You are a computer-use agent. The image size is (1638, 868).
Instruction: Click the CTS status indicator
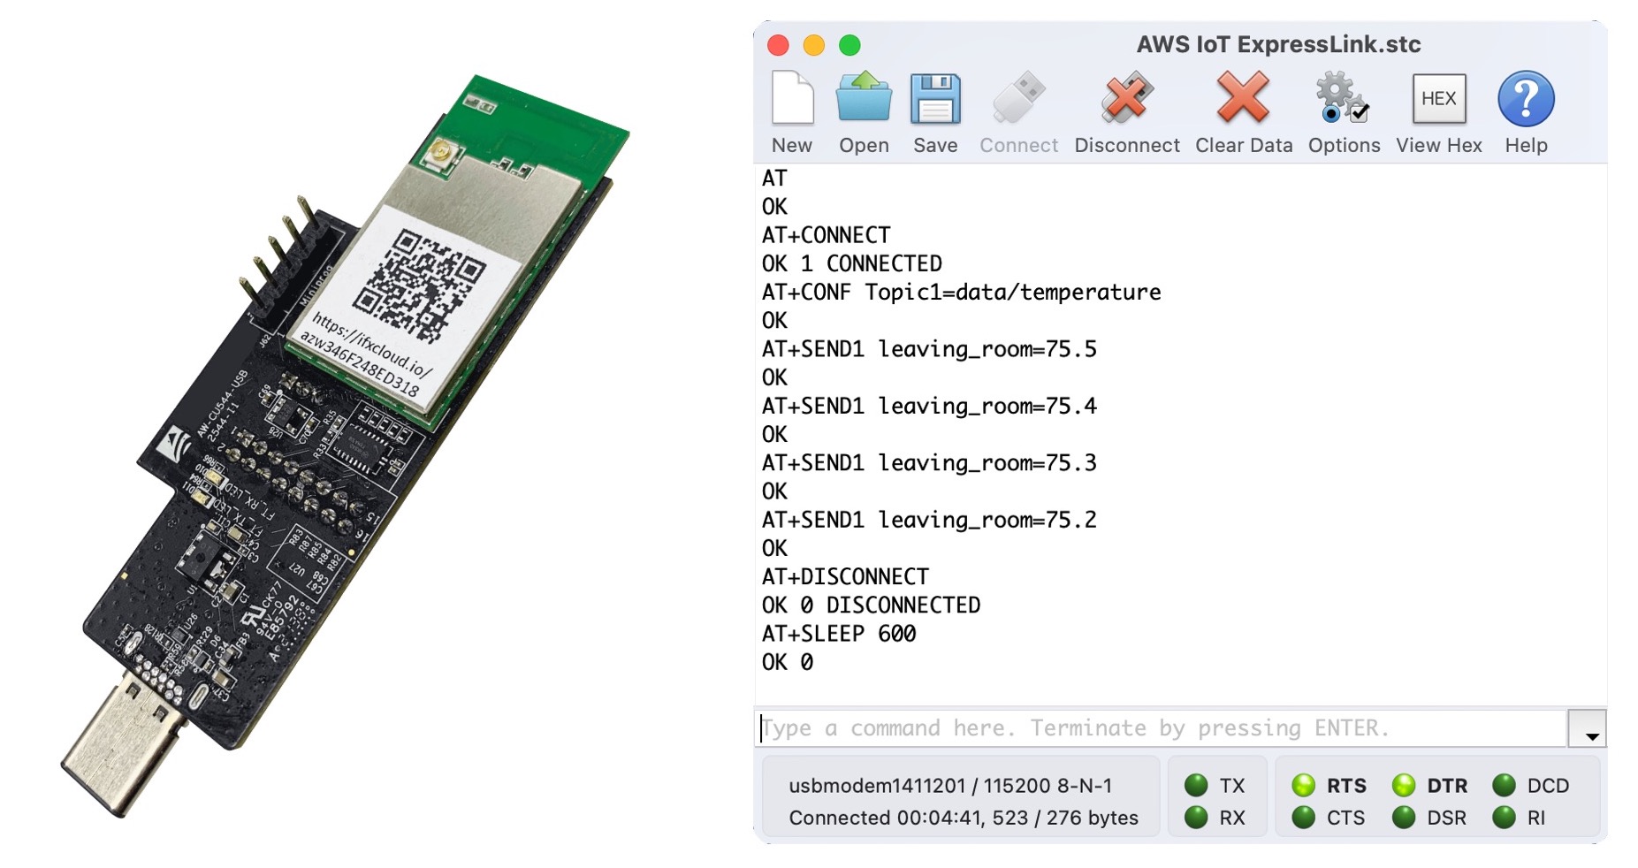1304,818
